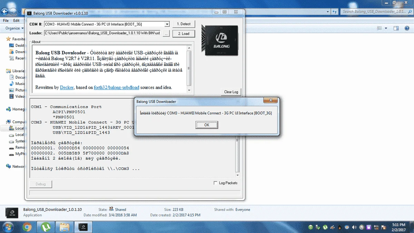
Task: Open Explorer help question-mark icon
Action: [x=407, y=28]
